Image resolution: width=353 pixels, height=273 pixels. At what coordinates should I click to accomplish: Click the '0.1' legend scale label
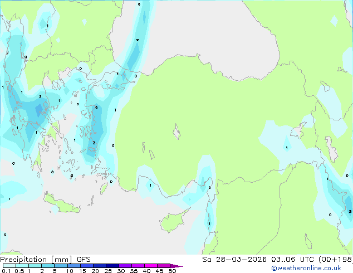click(x=6, y=271)
